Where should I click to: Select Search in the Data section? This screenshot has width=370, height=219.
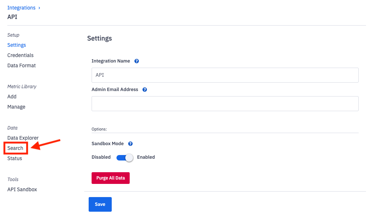(15, 148)
